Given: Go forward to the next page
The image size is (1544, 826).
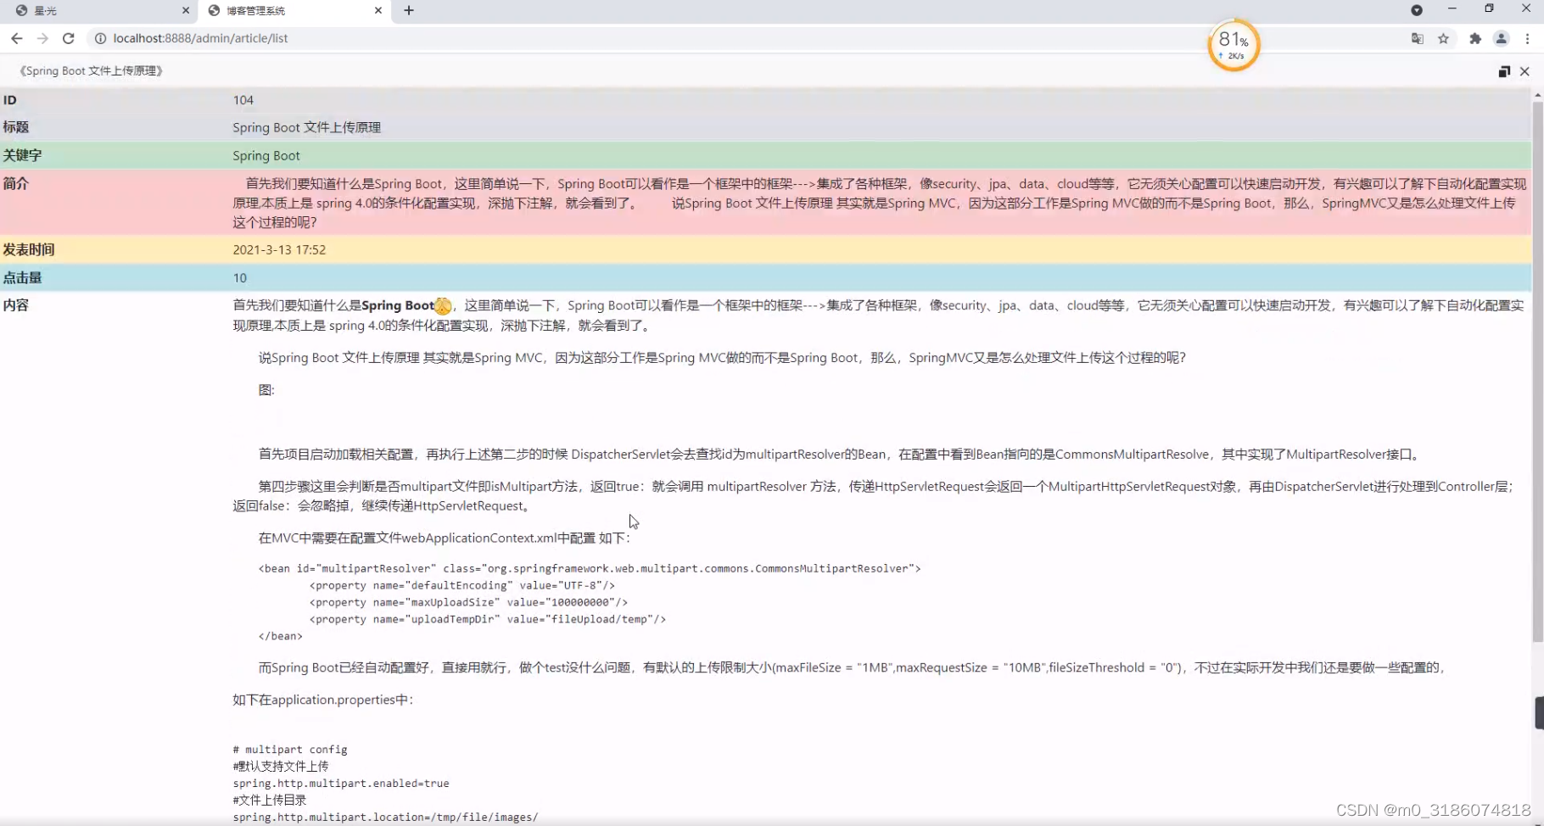Looking at the screenshot, I should tap(42, 38).
